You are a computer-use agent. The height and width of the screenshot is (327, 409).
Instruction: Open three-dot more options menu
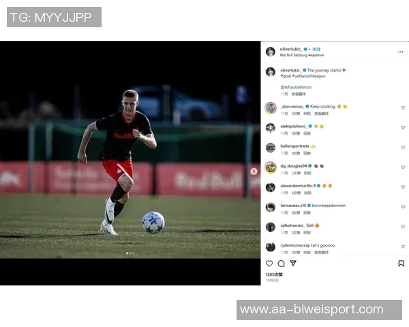[401, 52]
